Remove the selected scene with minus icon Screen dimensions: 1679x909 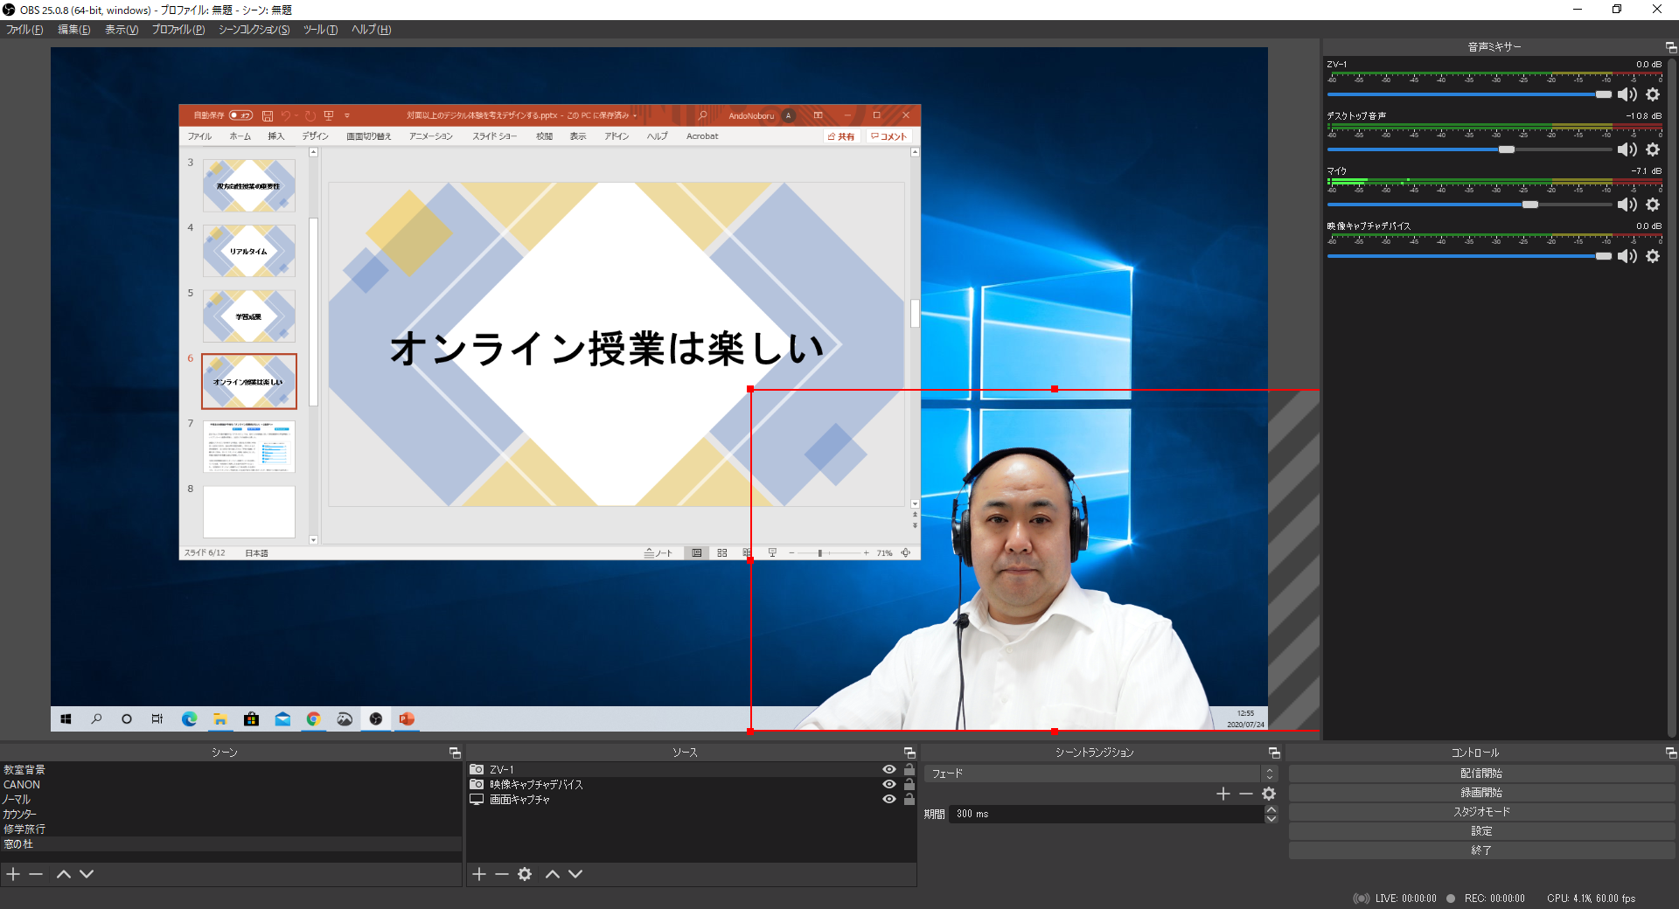(36, 874)
